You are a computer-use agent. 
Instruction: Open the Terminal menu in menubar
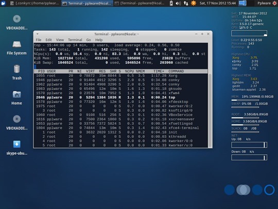click(75, 40)
